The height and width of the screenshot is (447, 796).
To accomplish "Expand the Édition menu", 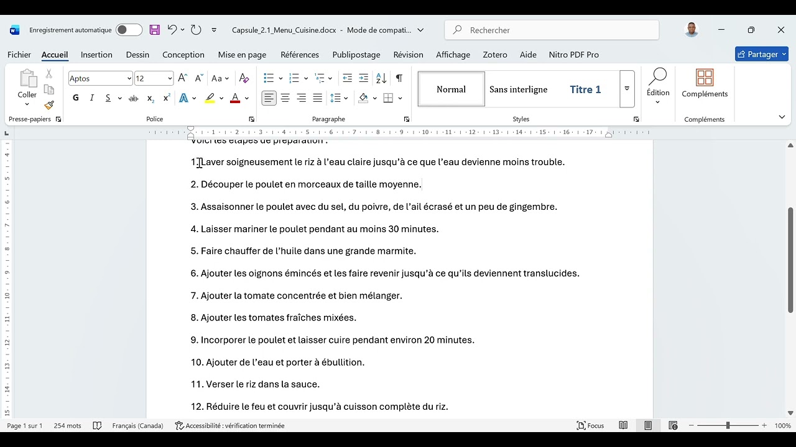I will point(658,86).
